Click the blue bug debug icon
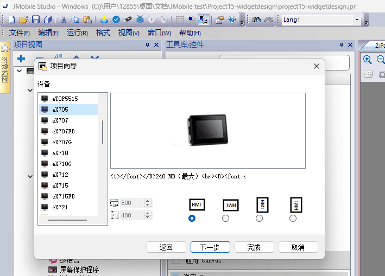 (x=140, y=20)
